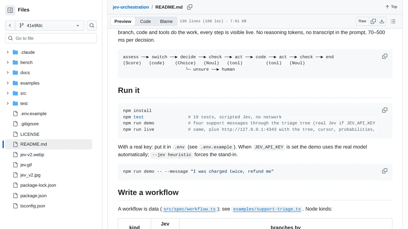The image size is (408, 229).
Task: Click the "--jev heuristic" inline code
Action: [x=172, y=155]
